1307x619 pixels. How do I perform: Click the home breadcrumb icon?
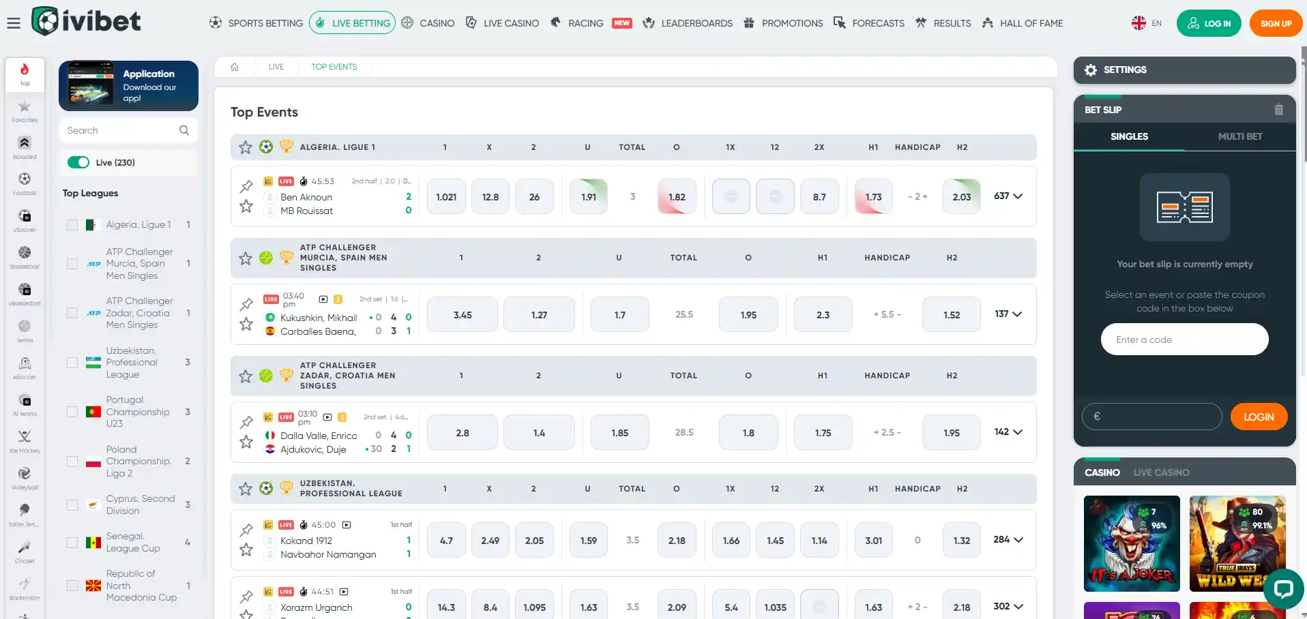click(x=235, y=67)
